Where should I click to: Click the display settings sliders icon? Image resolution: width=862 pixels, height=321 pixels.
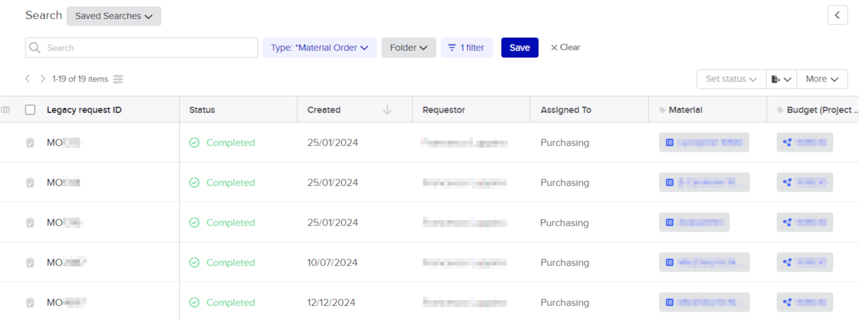click(118, 79)
